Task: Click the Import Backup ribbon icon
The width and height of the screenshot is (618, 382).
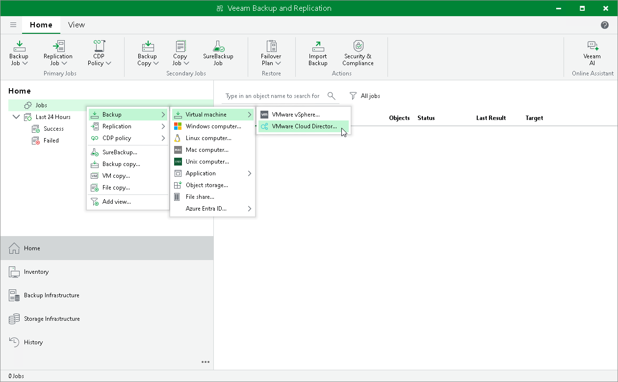Action: pyautogui.click(x=318, y=46)
